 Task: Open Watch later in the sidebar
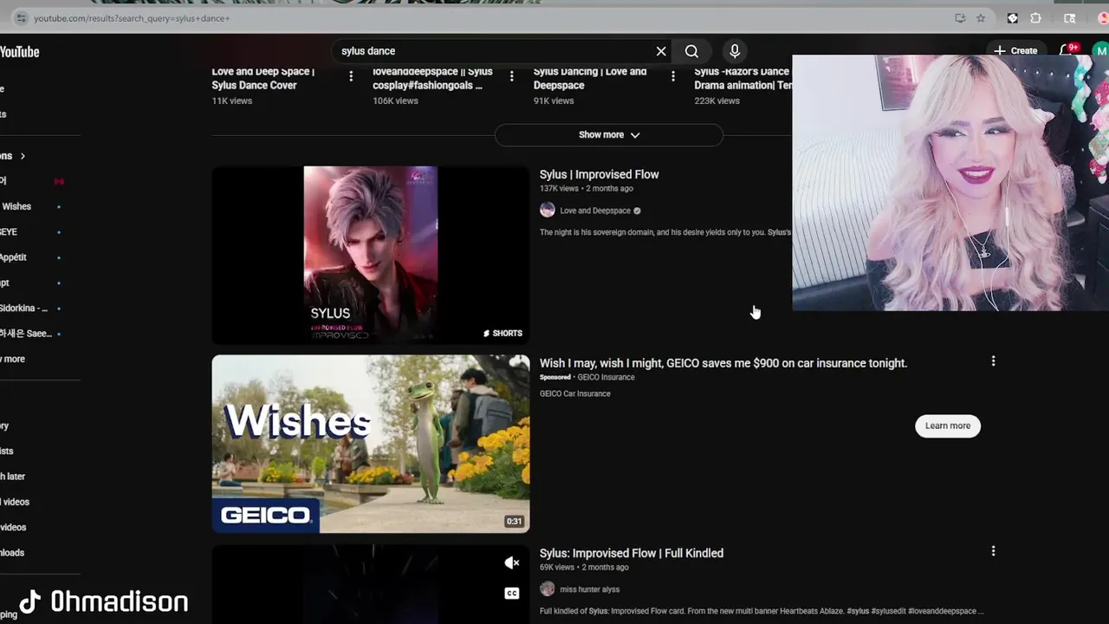point(13,477)
